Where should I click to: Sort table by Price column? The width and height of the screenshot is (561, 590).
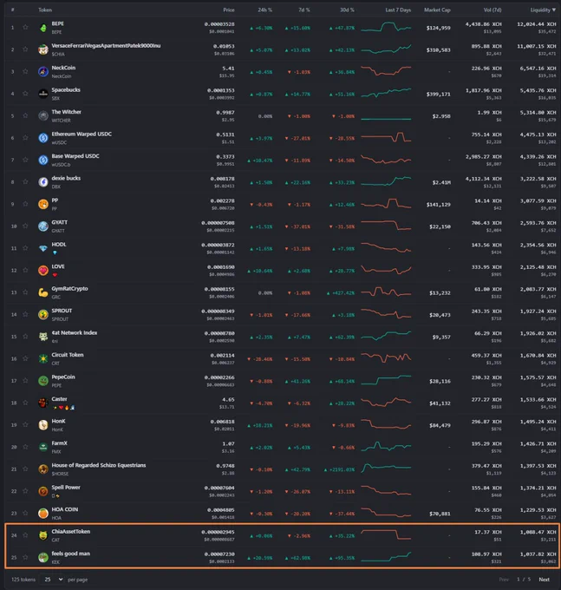(229, 10)
